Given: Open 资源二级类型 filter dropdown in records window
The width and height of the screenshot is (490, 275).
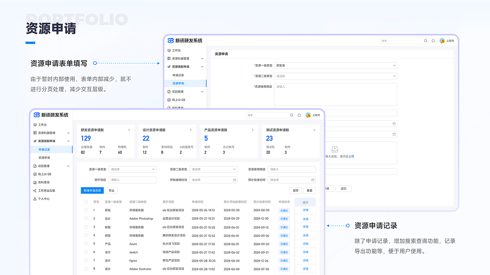Looking at the screenshot, I should point(213,169).
